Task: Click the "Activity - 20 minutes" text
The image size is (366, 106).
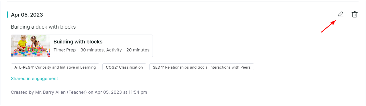Action: pyautogui.click(x=128, y=50)
